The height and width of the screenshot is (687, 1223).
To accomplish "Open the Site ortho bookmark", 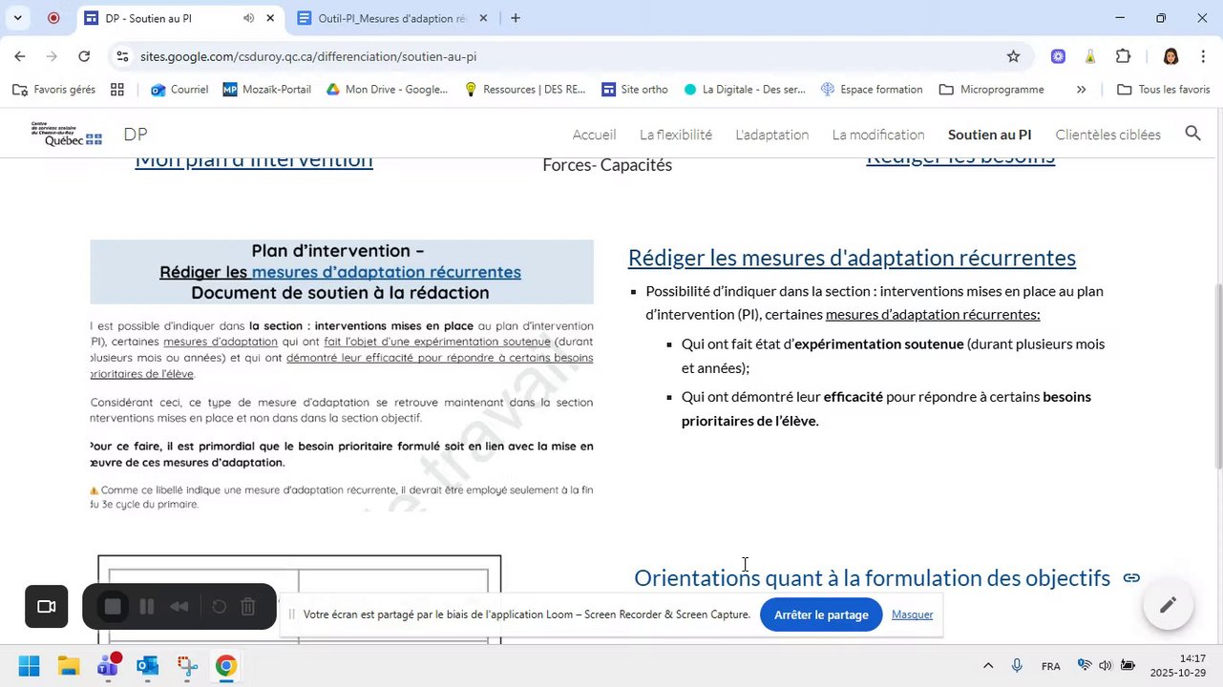I will pos(635,90).
